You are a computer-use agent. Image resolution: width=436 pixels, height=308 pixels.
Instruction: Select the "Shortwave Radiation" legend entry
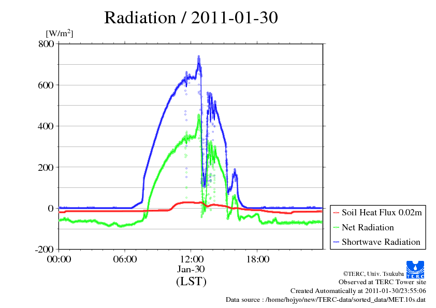pos(376,242)
